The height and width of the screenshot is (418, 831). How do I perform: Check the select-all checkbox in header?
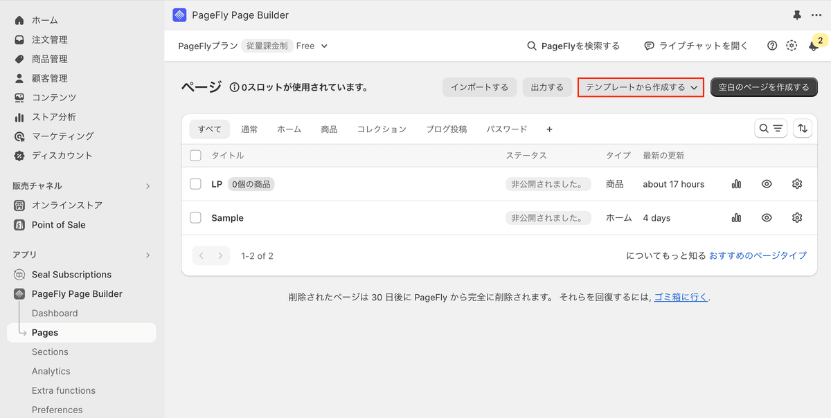(x=195, y=156)
